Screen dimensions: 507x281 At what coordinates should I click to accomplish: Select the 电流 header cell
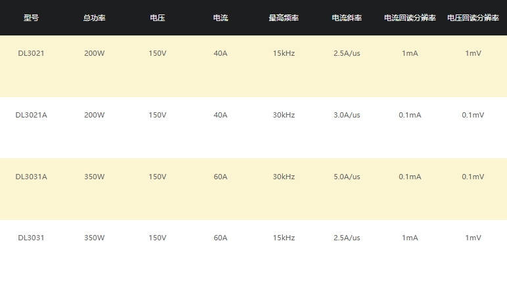coord(220,18)
